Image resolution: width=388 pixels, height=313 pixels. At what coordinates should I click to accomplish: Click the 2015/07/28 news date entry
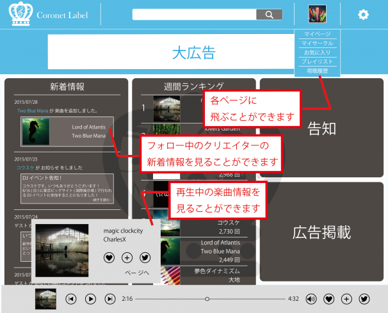click(26, 102)
